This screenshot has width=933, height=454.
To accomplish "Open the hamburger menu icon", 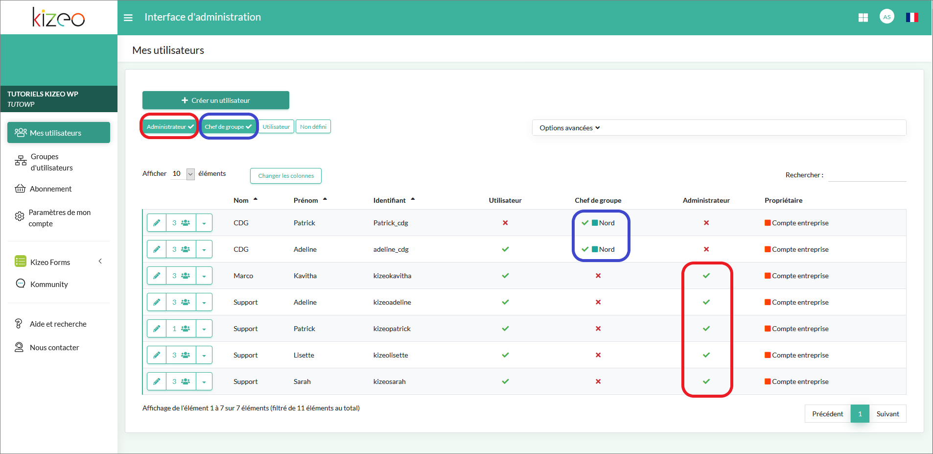I will pos(128,18).
